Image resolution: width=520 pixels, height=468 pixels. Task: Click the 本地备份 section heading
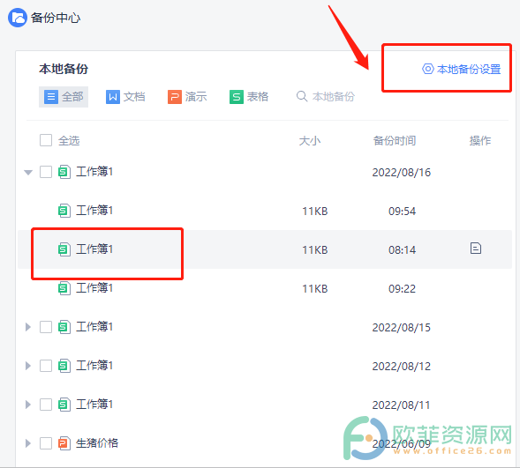coord(64,69)
